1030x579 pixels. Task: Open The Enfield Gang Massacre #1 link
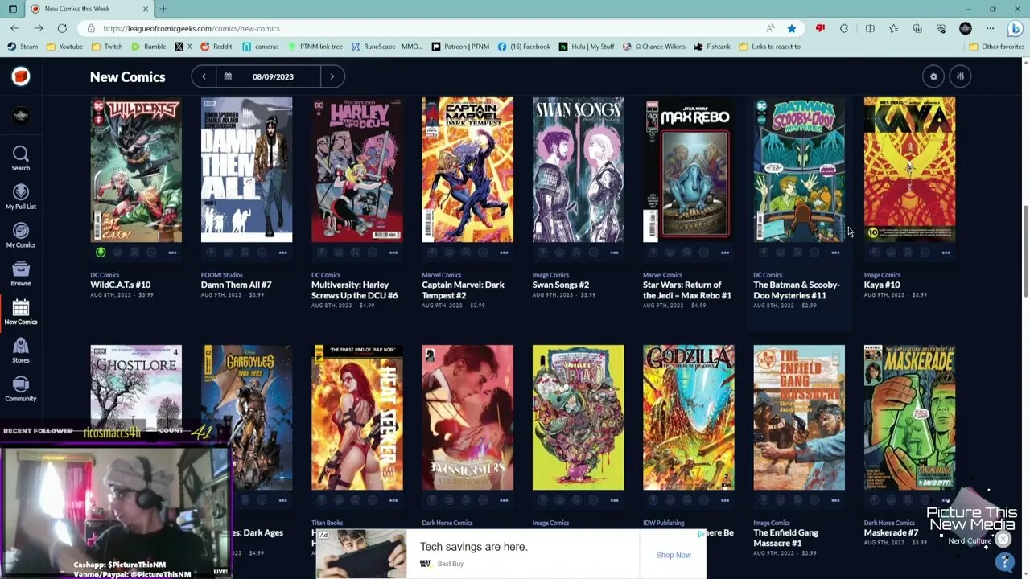(x=786, y=537)
